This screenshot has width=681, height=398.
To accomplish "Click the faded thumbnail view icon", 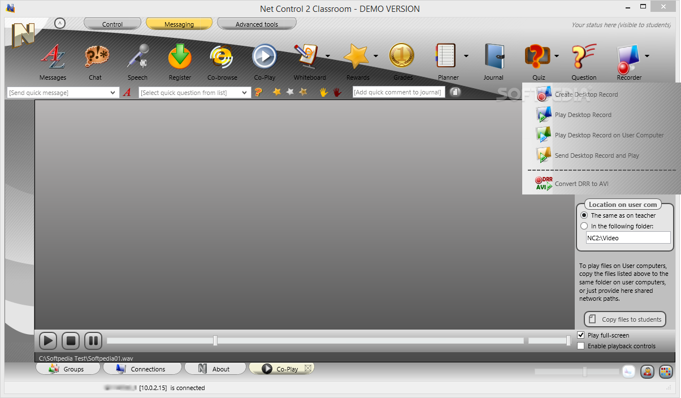I will (628, 371).
